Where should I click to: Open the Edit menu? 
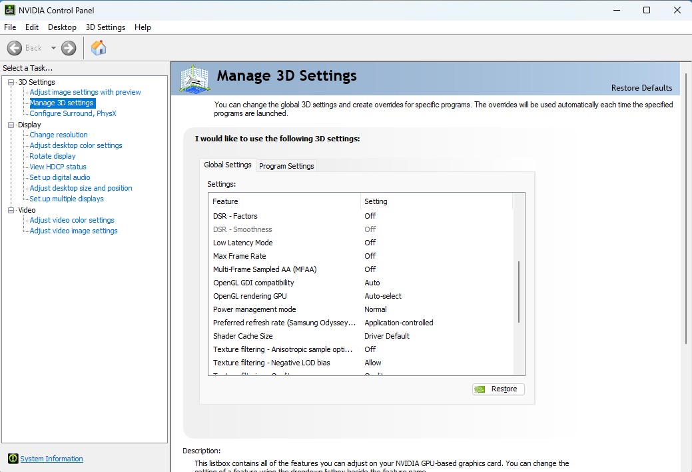coord(32,27)
